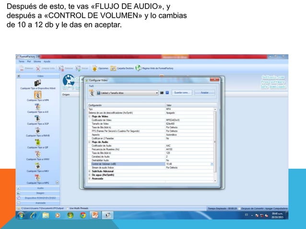Screen dimensions: 306x229
Task: Open Google Chrome from the taskbar
Action: (x=83, y=216)
